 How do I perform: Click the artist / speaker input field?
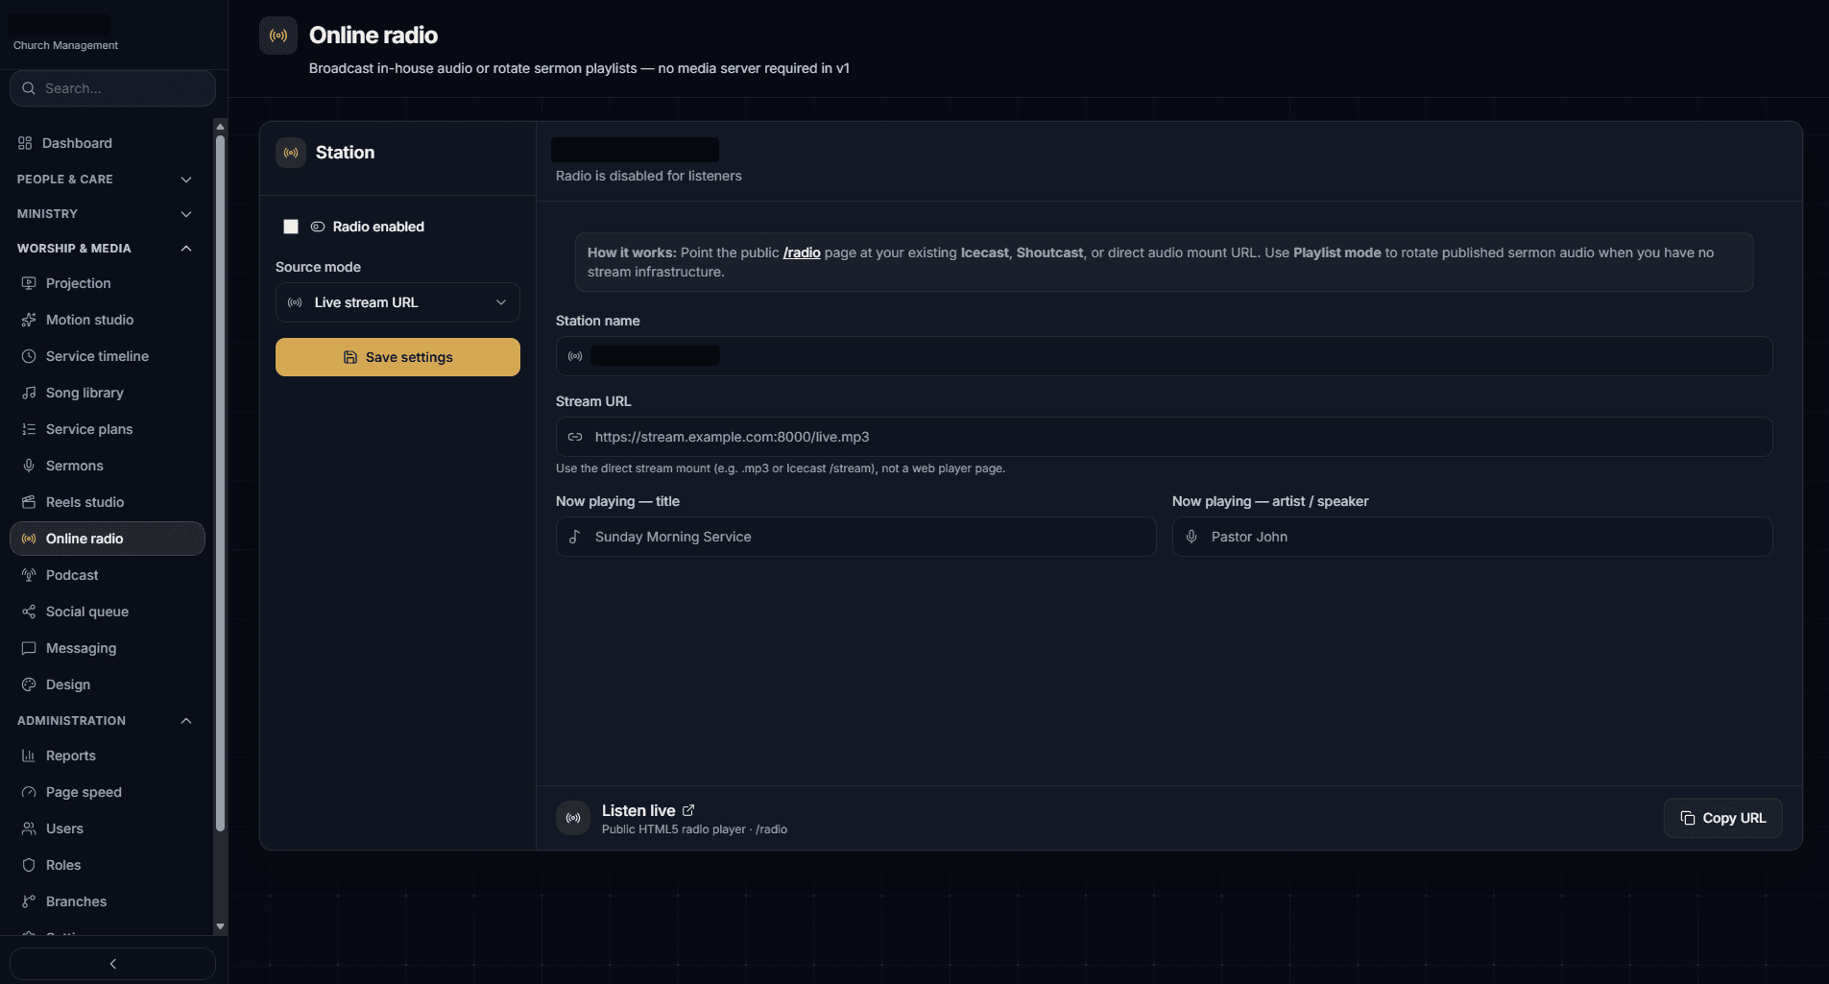tap(1472, 537)
